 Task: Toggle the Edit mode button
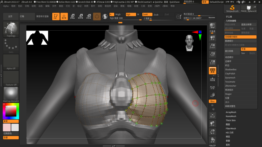56,17
